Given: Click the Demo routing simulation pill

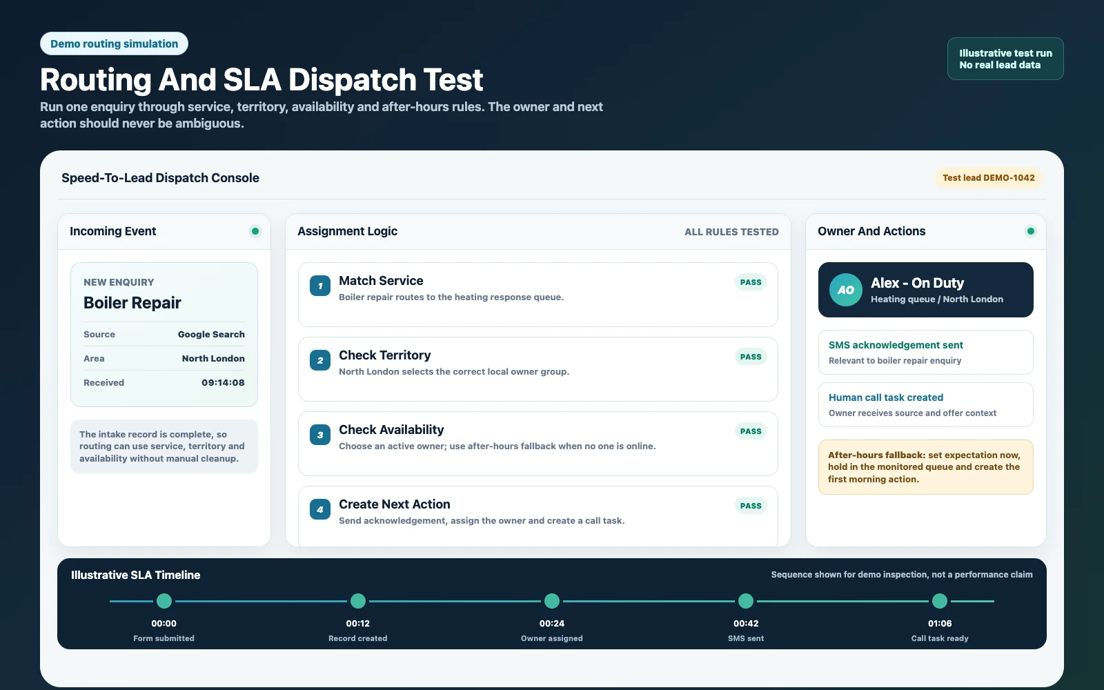Looking at the screenshot, I should click(114, 43).
